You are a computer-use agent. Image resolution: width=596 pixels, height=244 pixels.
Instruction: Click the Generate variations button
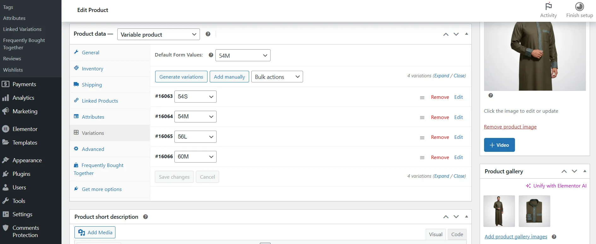[x=181, y=77]
